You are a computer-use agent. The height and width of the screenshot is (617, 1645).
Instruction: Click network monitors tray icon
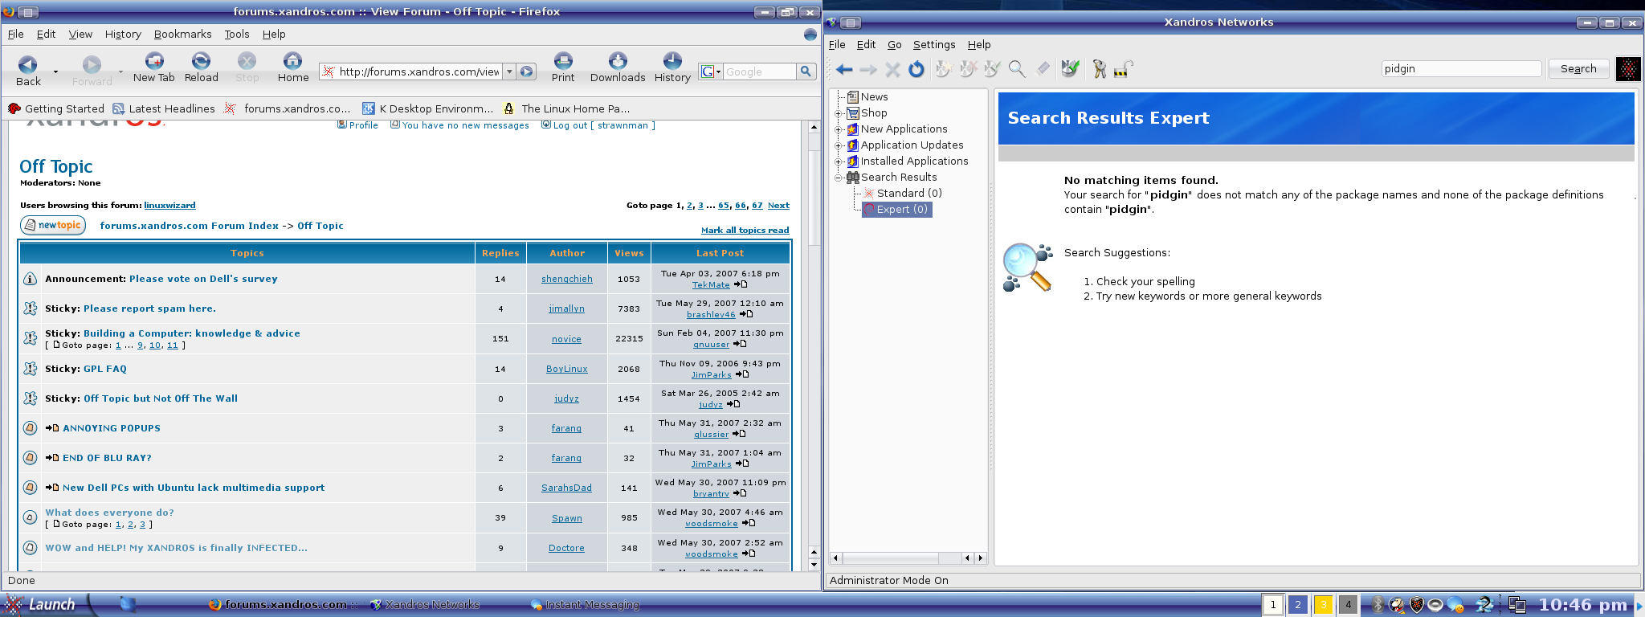click(1517, 605)
